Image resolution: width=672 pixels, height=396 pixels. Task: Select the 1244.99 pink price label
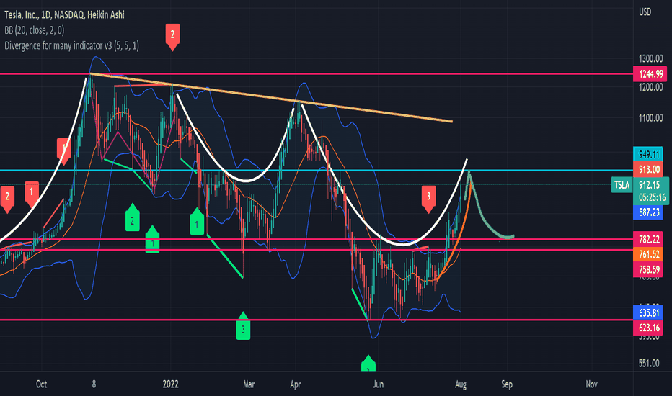pyautogui.click(x=650, y=74)
